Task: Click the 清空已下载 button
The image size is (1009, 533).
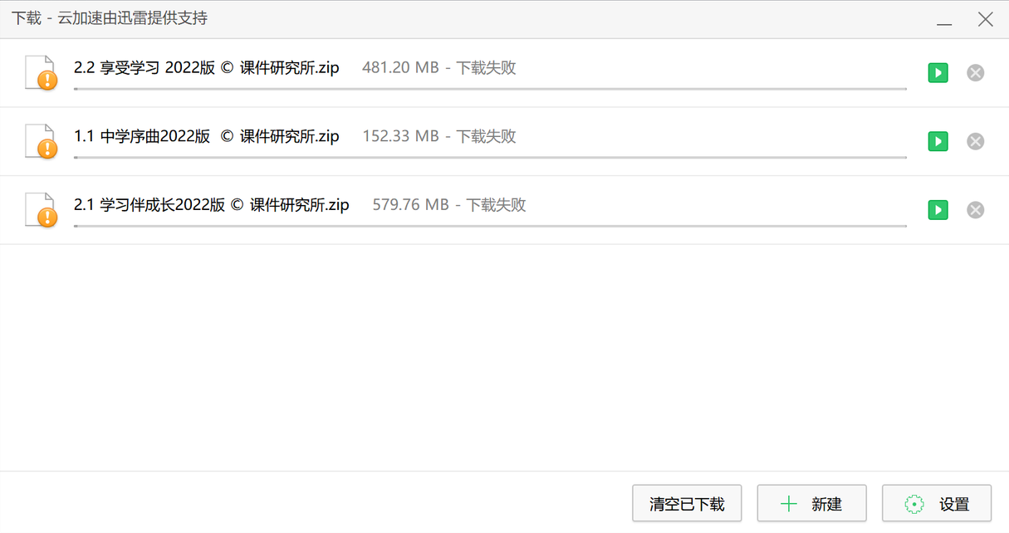Action: pyautogui.click(x=687, y=503)
